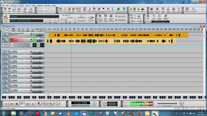Expand the Save As dropdown

[19, 12]
